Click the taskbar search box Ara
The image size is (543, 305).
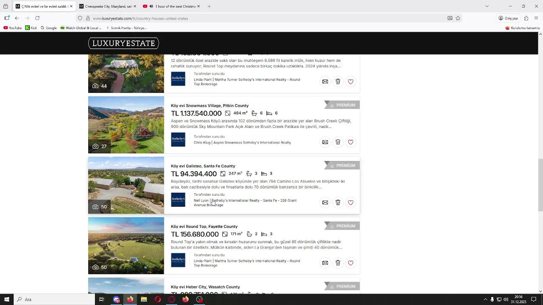click(54, 299)
